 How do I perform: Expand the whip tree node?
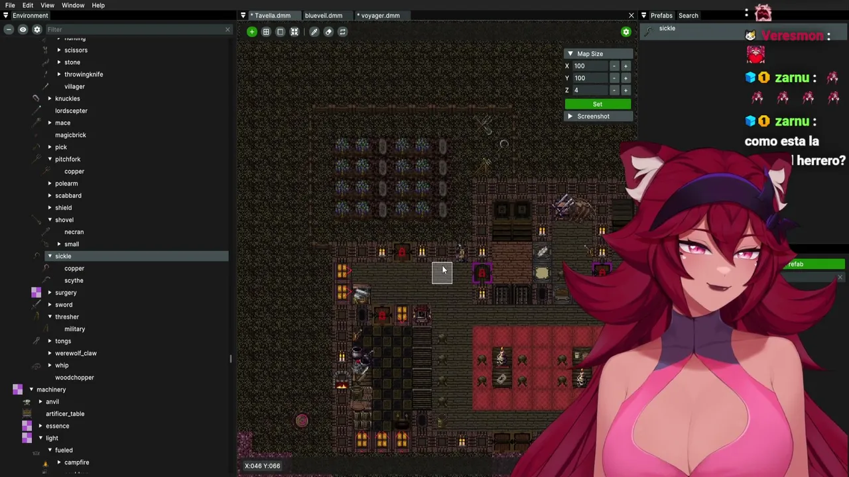point(50,365)
